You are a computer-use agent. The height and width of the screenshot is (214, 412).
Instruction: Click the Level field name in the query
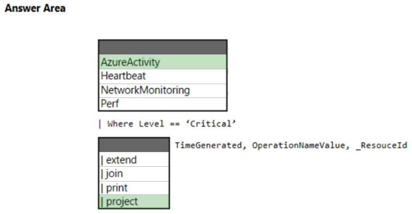[152, 124]
